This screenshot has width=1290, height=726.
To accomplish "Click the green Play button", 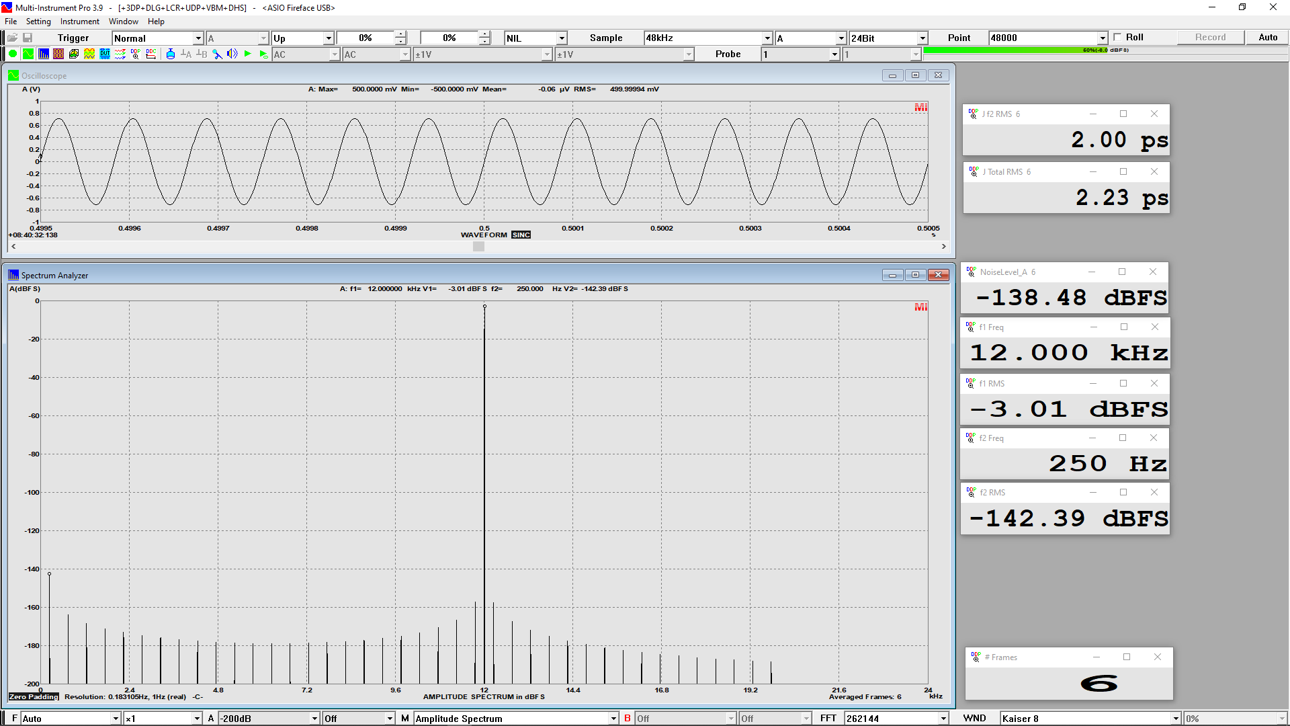I will (x=248, y=54).
